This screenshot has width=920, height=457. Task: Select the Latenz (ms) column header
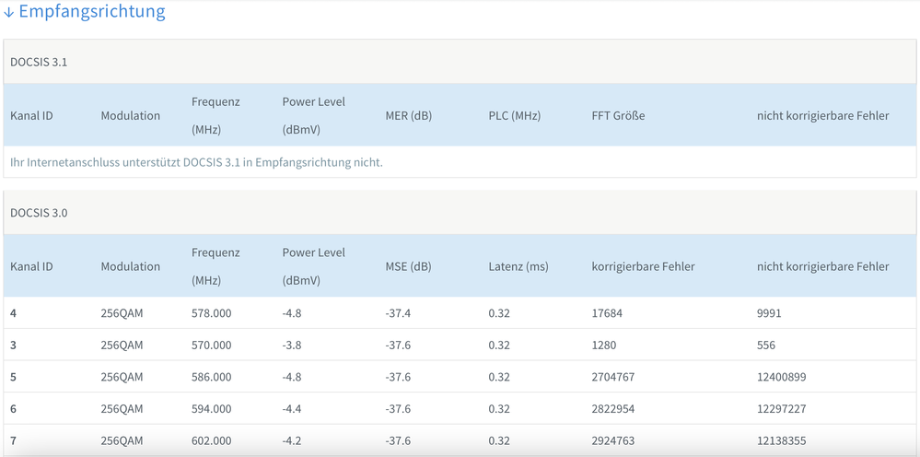[518, 266]
